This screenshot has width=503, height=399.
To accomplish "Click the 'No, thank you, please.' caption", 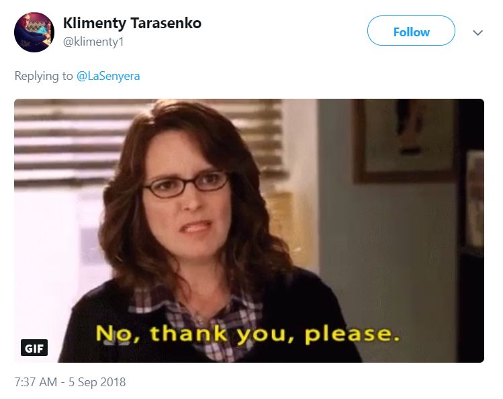I will (248, 334).
